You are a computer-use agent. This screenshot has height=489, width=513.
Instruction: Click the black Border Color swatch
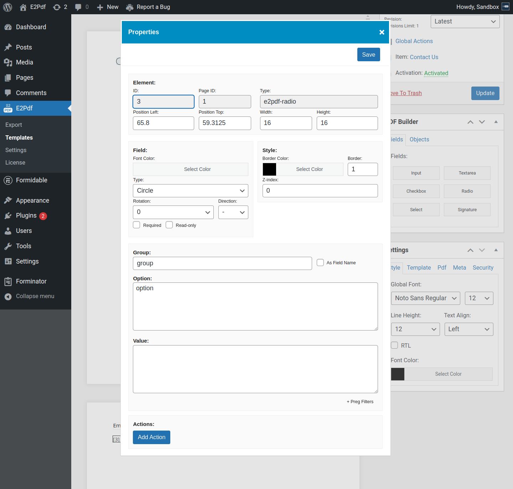pyautogui.click(x=269, y=169)
